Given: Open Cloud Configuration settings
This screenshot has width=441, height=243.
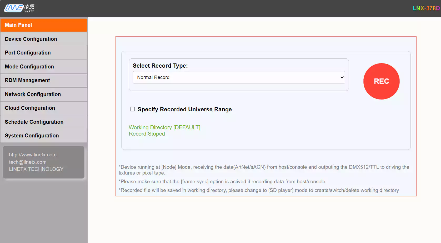Looking at the screenshot, I should (44, 108).
